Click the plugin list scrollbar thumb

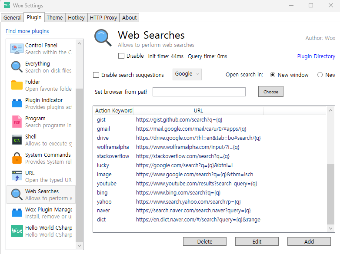(x=80, y=165)
